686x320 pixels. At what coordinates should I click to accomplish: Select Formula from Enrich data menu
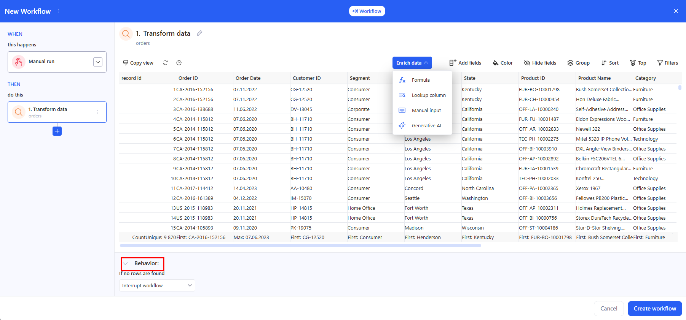coord(421,80)
